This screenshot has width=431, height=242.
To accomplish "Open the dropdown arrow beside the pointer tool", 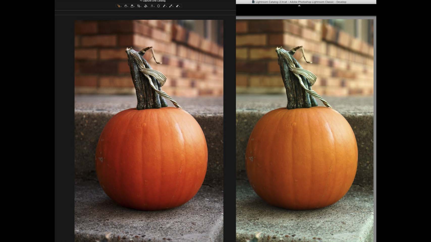I will pos(121,7).
